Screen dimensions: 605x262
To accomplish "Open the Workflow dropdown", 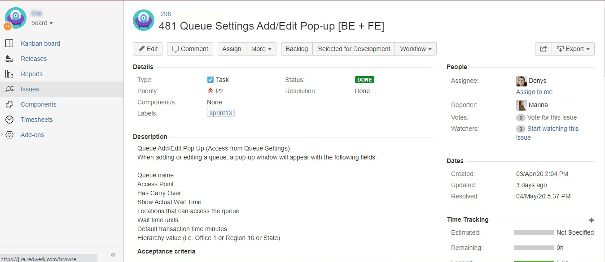I will point(416,49).
